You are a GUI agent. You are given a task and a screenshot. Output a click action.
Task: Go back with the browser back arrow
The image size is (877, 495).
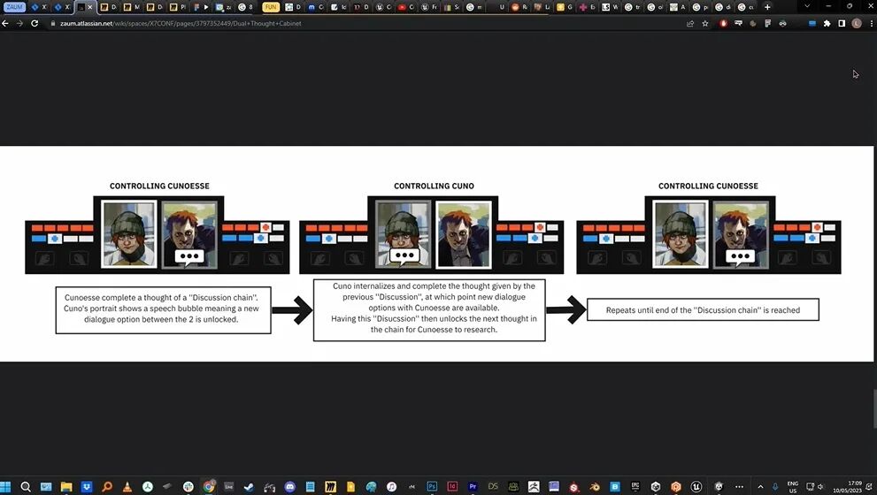pos(5,24)
